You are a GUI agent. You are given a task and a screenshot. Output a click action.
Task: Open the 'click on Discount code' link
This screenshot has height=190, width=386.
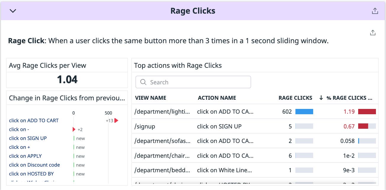pos(35,165)
